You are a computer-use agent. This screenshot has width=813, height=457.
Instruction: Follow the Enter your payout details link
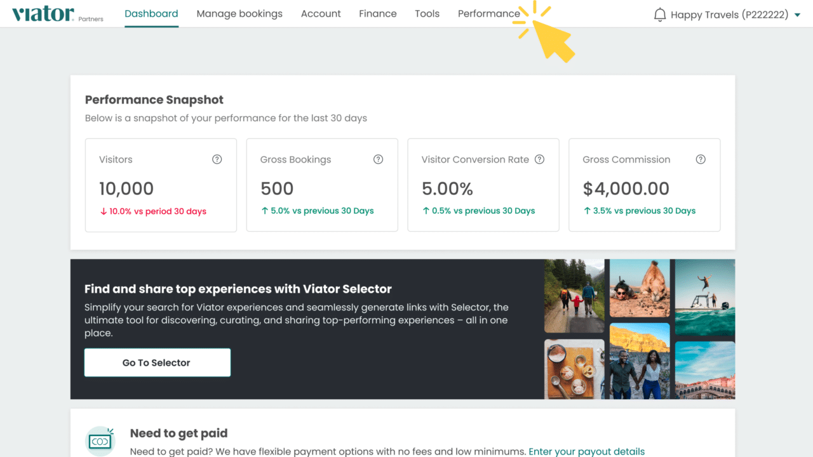pyautogui.click(x=586, y=451)
